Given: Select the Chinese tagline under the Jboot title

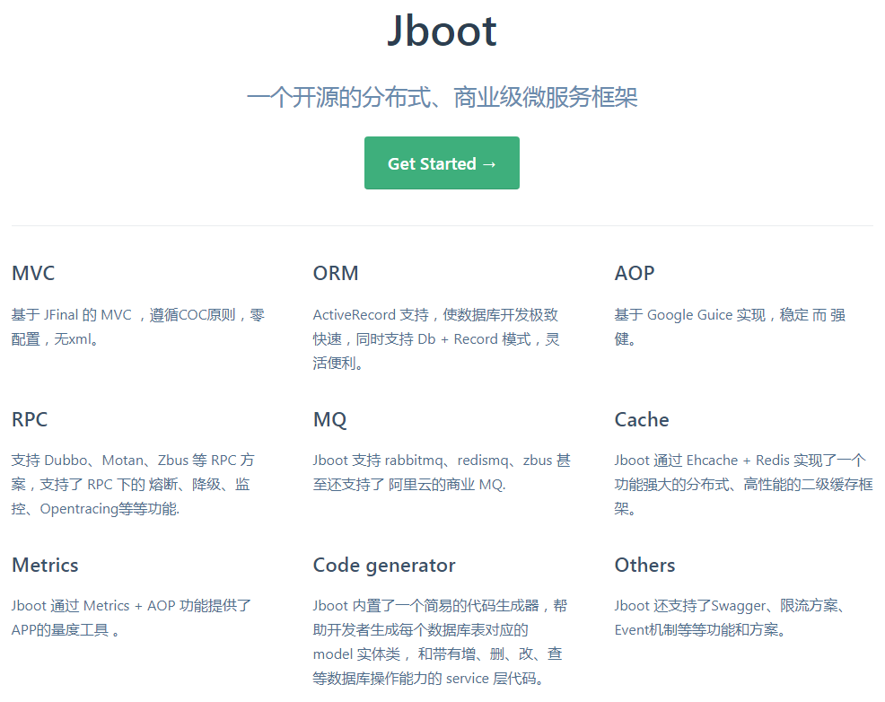Looking at the screenshot, I should tap(442, 97).
